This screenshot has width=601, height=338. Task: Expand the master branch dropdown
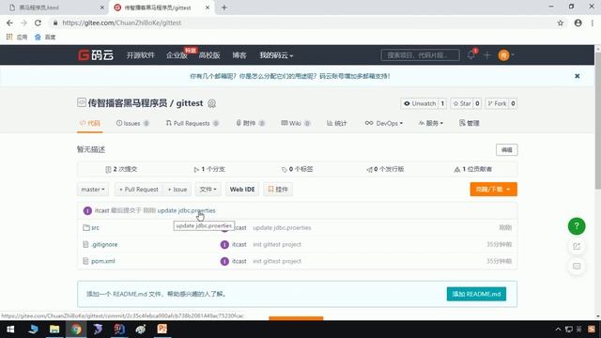pyautogui.click(x=93, y=190)
